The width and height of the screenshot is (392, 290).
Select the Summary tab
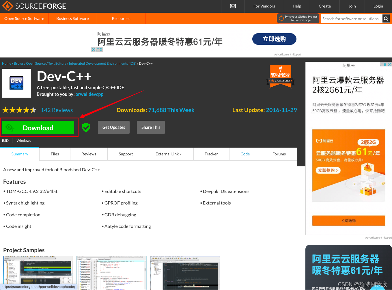click(x=20, y=154)
